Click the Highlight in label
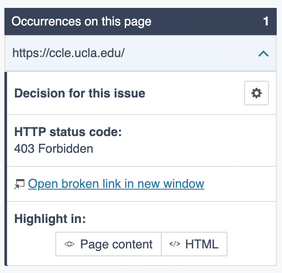The image size is (282, 273). point(50,219)
